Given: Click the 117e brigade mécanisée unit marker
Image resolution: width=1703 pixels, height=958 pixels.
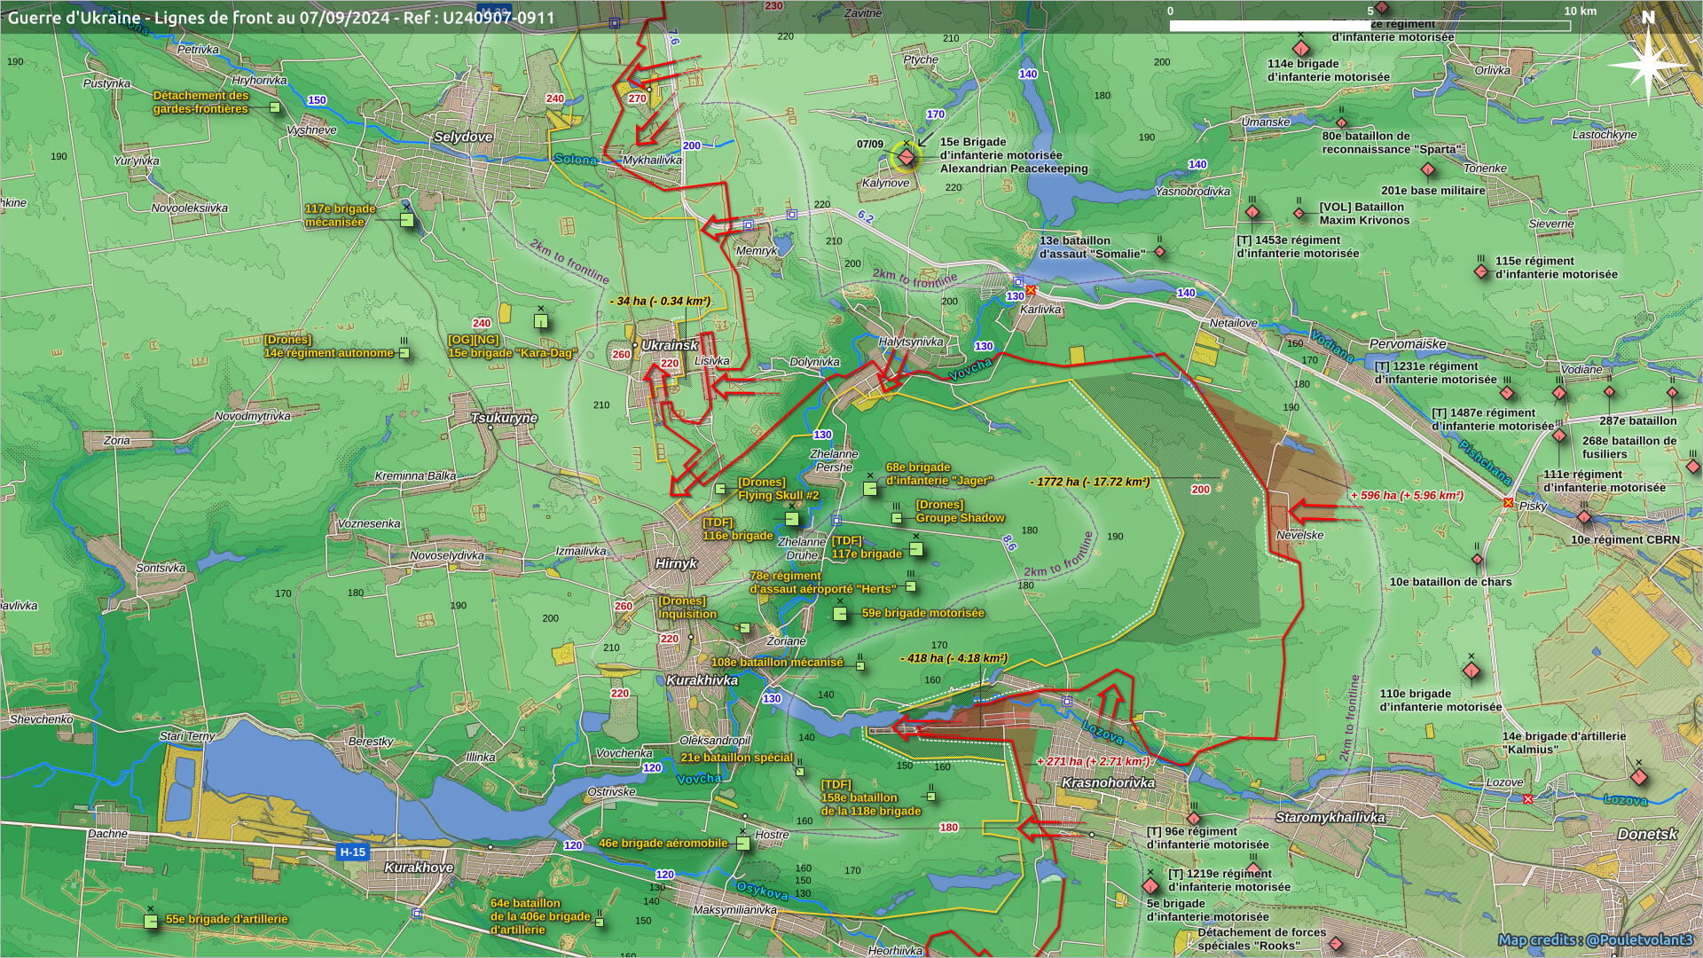Looking at the screenshot, I should point(406,219).
